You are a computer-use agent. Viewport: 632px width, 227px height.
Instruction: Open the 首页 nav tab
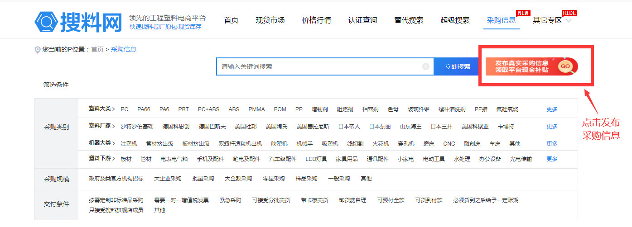231,20
